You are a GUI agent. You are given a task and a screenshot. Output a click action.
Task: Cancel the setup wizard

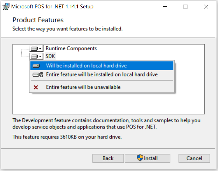point(194,158)
